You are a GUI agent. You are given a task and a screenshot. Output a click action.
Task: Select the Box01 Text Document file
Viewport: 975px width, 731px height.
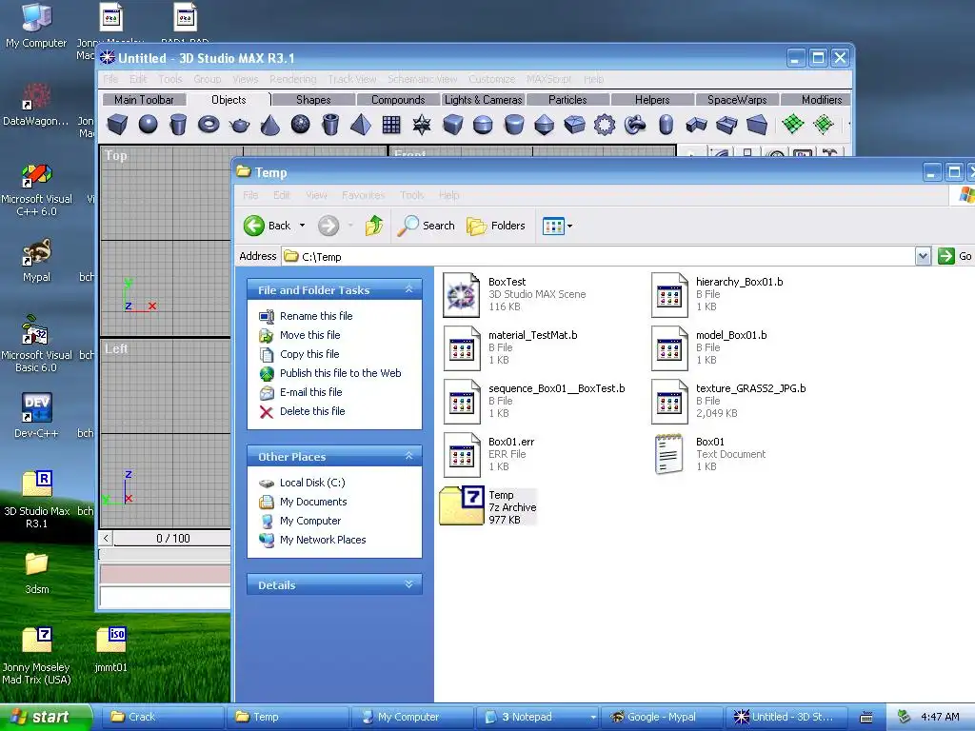pyautogui.click(x=709, y=454)
